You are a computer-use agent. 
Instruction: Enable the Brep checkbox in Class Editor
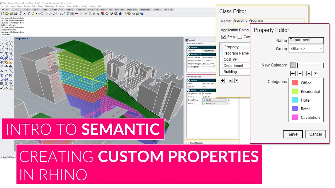(x=224, y=37)
